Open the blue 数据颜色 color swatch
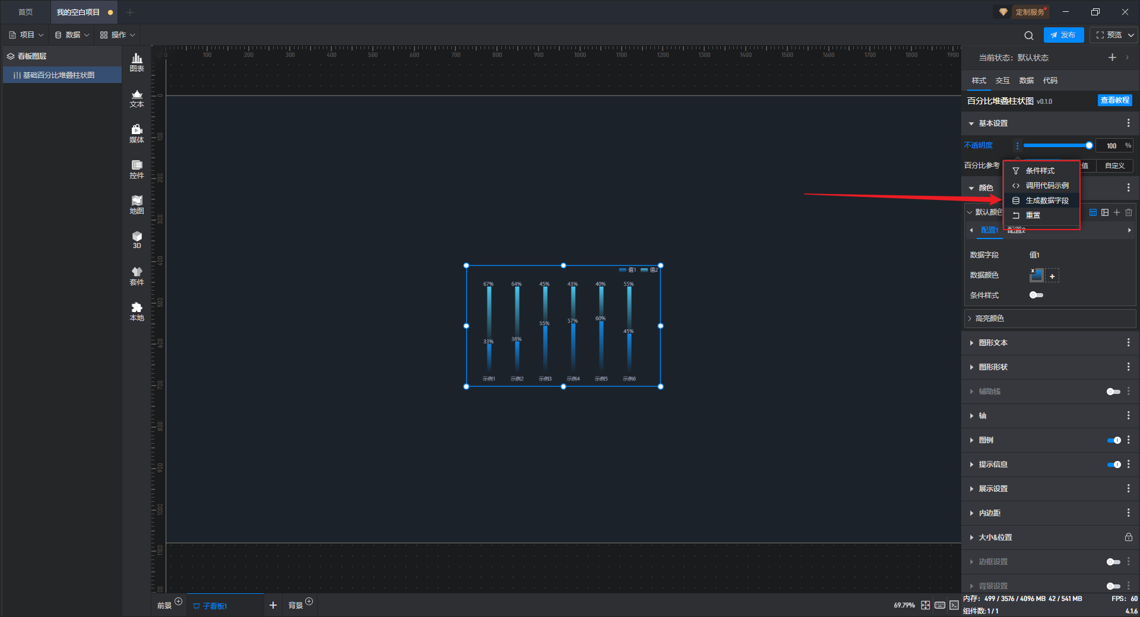Viewport: 1140px width, 617px height. click(1036, 275)
